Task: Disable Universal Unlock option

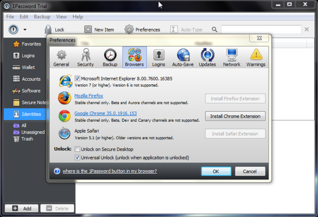Action: click(x=77, y=158)
